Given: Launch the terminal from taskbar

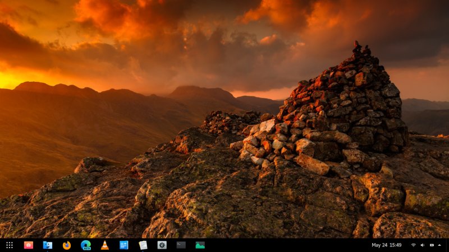Looking at the screenshot, I should point(181,245).
